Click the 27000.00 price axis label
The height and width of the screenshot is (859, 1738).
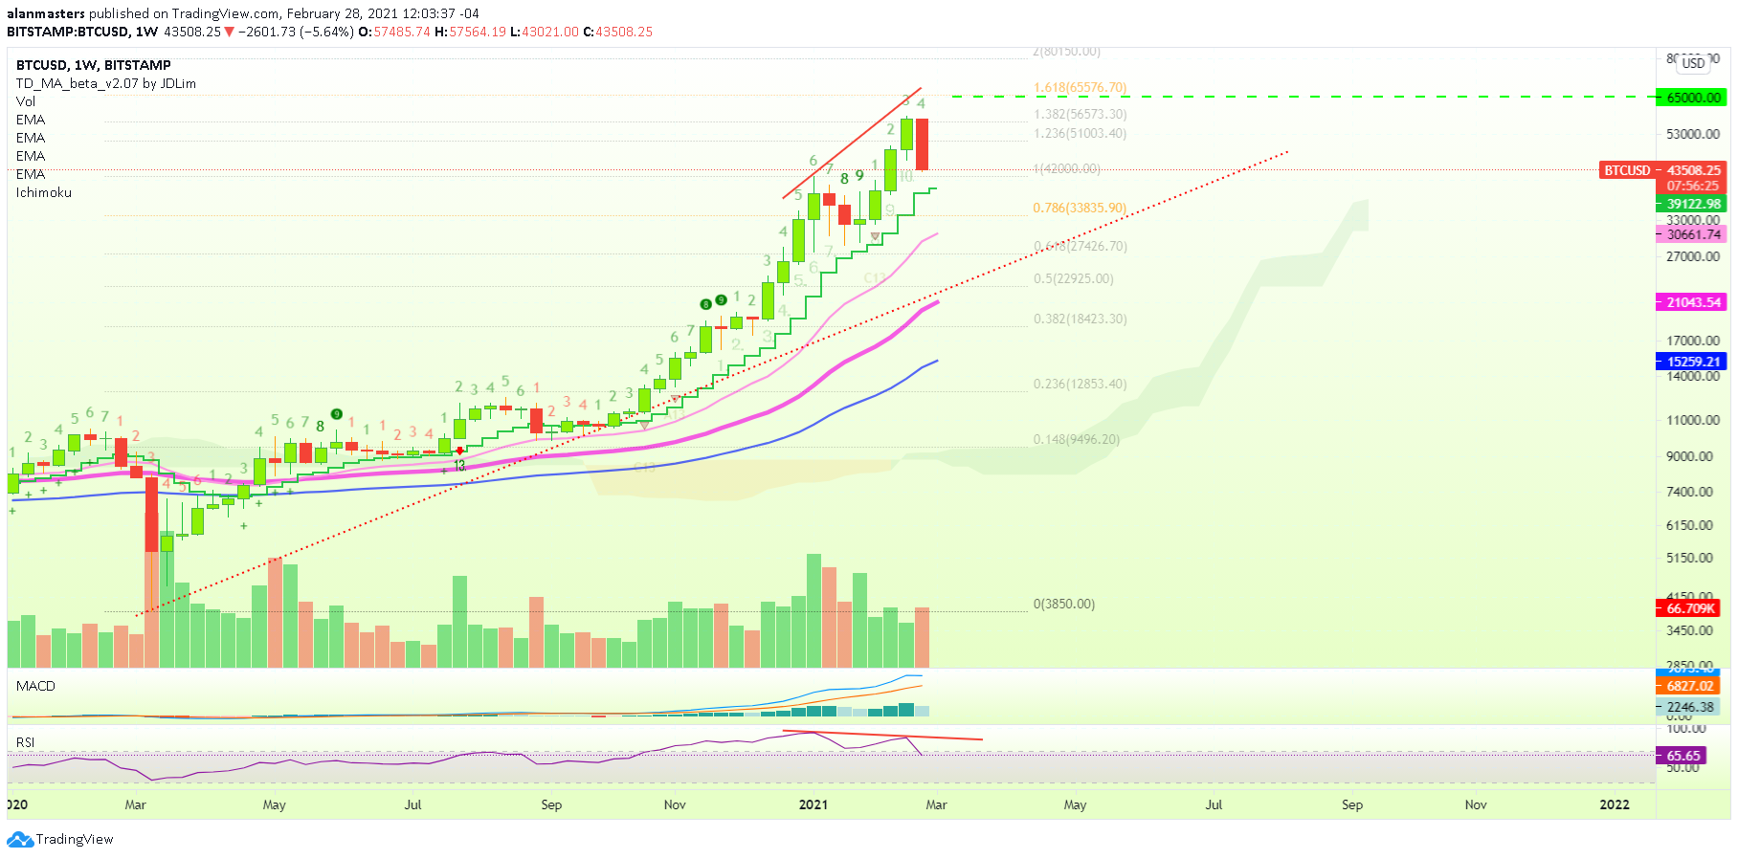coord(1693,256)
